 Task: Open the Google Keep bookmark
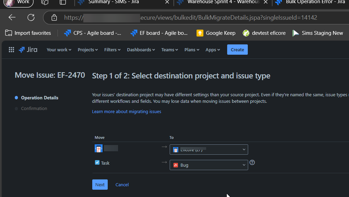(216, 33)
